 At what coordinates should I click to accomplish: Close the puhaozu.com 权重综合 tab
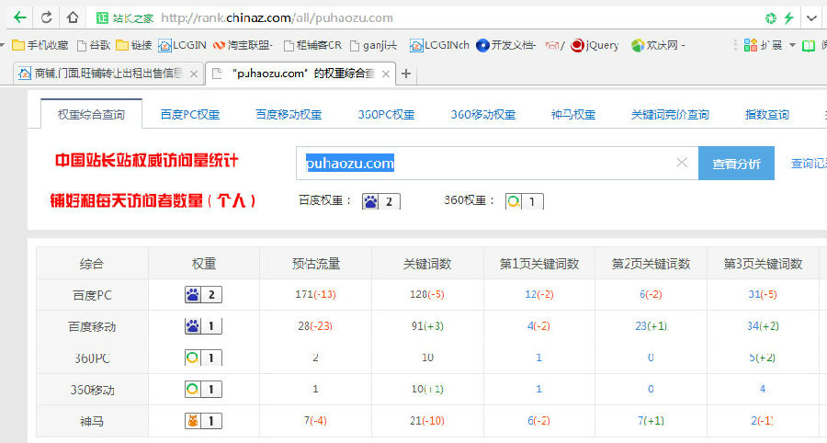coord(386,74)
